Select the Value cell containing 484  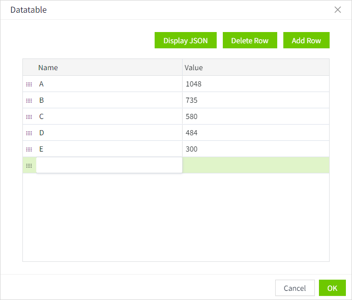(255, 133)
